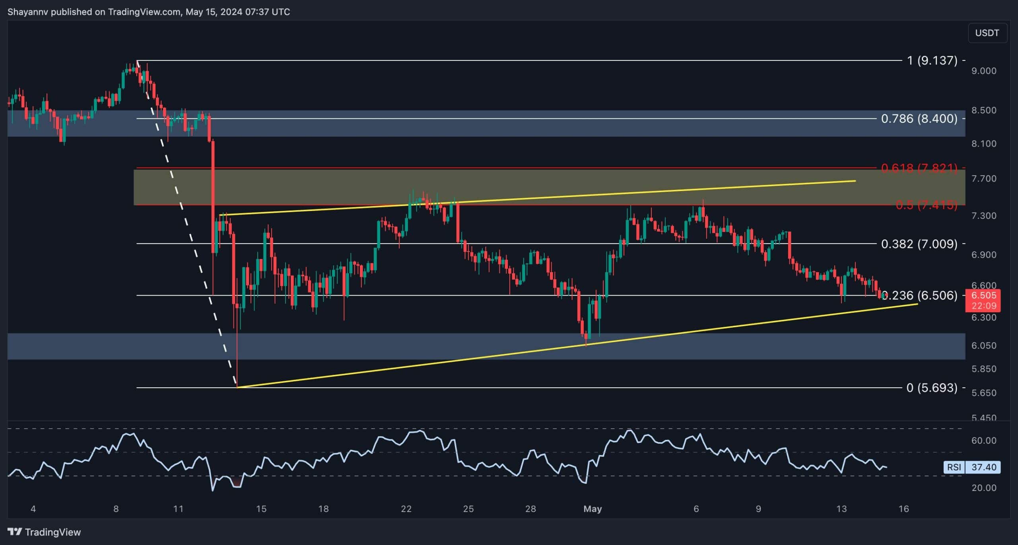Viewport: 1018px width, 545px height.
Task: Click the 0 (5.693) Fibonacci label
Action: [932, 387]
